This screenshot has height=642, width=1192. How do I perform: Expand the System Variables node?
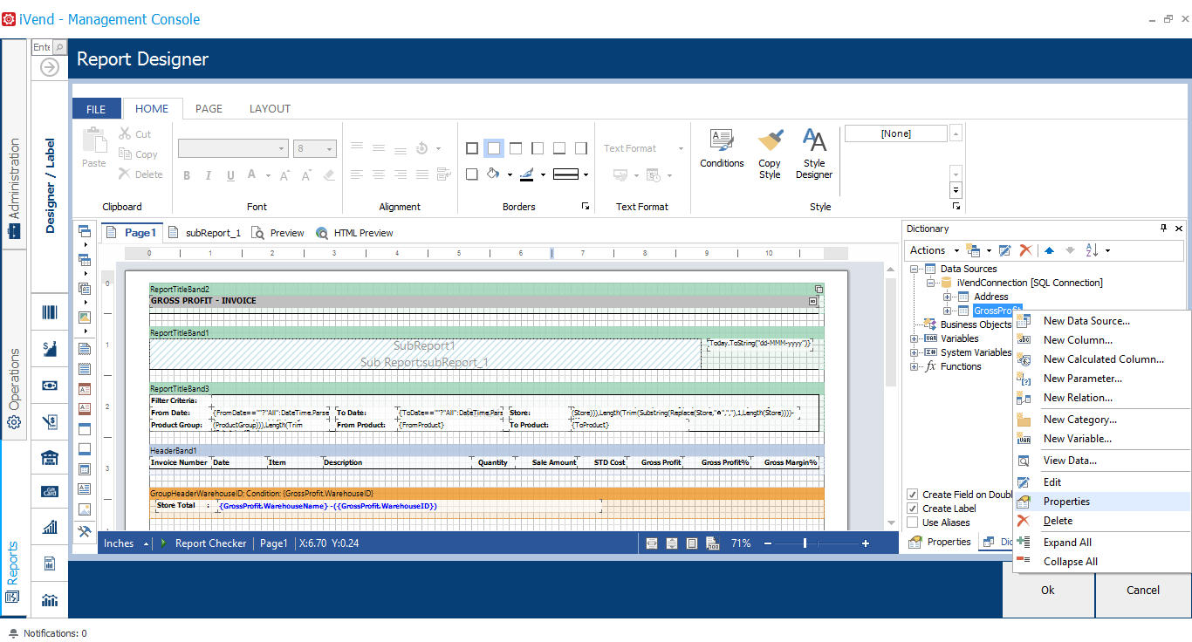(x=915, y=353)
